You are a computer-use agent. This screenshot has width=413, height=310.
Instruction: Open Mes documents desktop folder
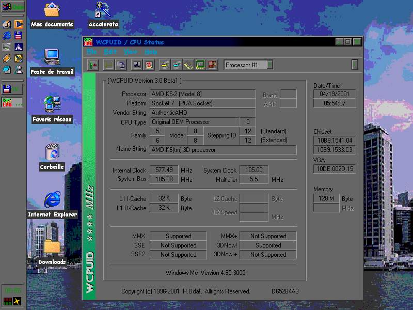52,16
